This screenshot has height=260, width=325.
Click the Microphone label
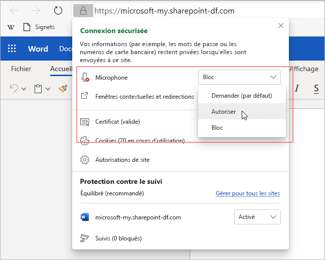111,78
